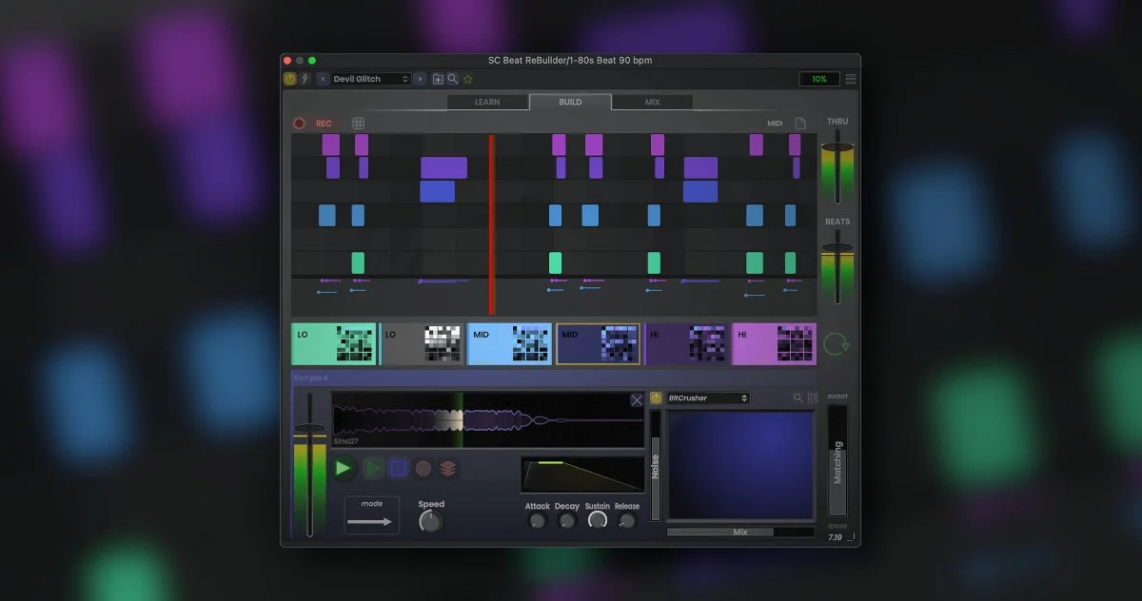1142x601 pixels.
Task: Click the MIDI file export page icon
Action: click(x=800, y=124)
